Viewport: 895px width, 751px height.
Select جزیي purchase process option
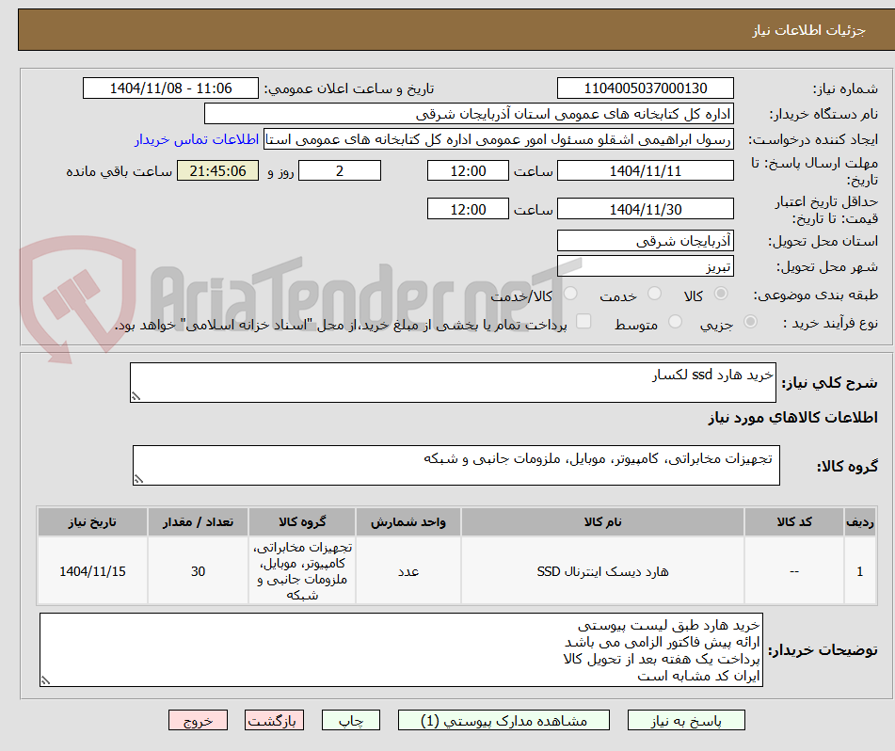pyautogui.click(x=750, y=322)
